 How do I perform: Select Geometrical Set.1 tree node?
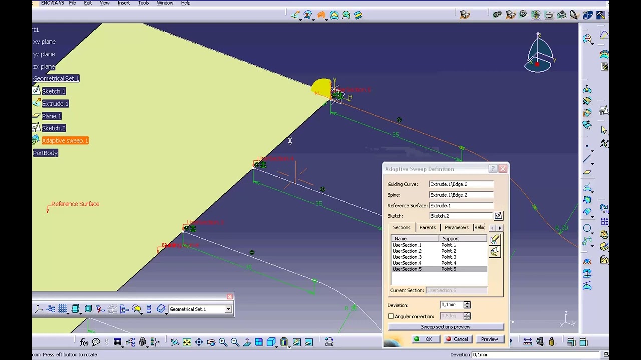point(56,78)
